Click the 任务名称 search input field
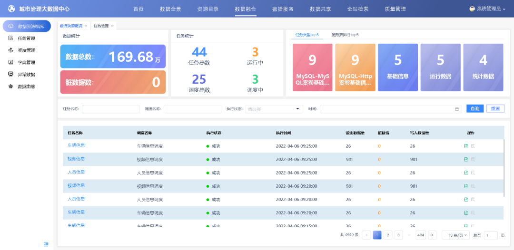Image resolution: width=514 pixels, height=250 pixels. click(110, 109)
